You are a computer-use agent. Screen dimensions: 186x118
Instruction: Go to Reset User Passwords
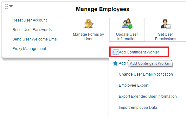tap(32, 30)
